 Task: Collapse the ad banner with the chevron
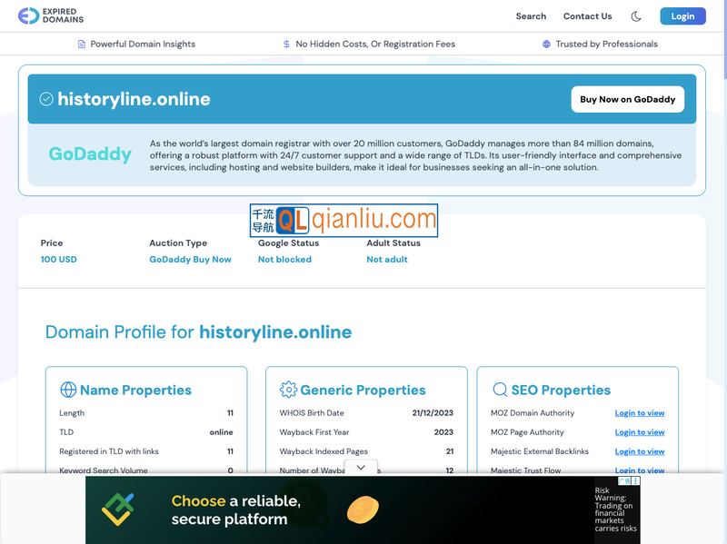pos(361,467)
